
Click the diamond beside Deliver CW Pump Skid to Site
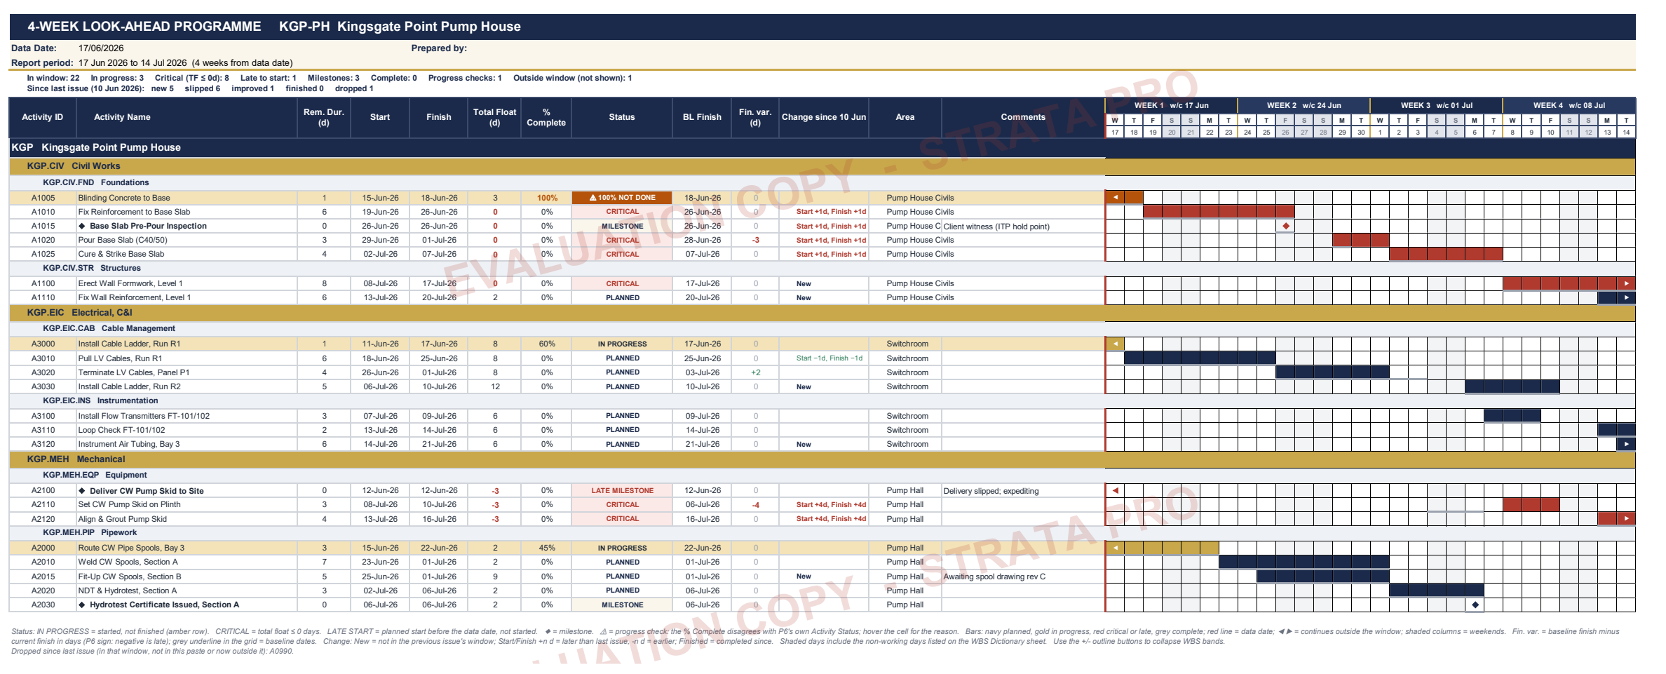coord(82,491)
